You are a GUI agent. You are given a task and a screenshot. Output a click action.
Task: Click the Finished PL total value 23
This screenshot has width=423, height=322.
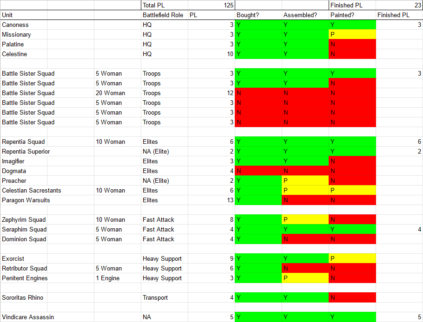click(x=399, y=6)
